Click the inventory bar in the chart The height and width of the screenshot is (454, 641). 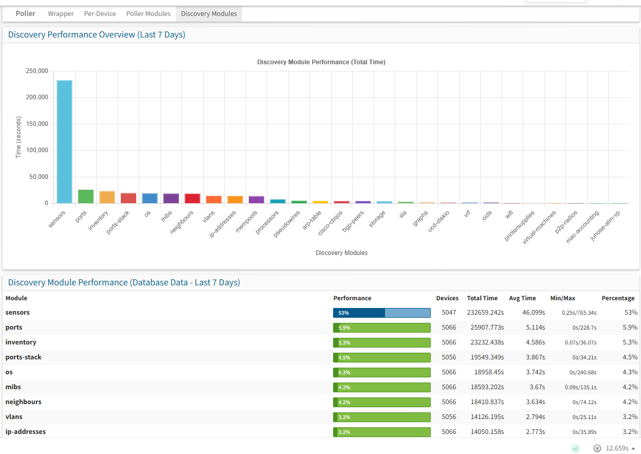click(x=107, y=197)
